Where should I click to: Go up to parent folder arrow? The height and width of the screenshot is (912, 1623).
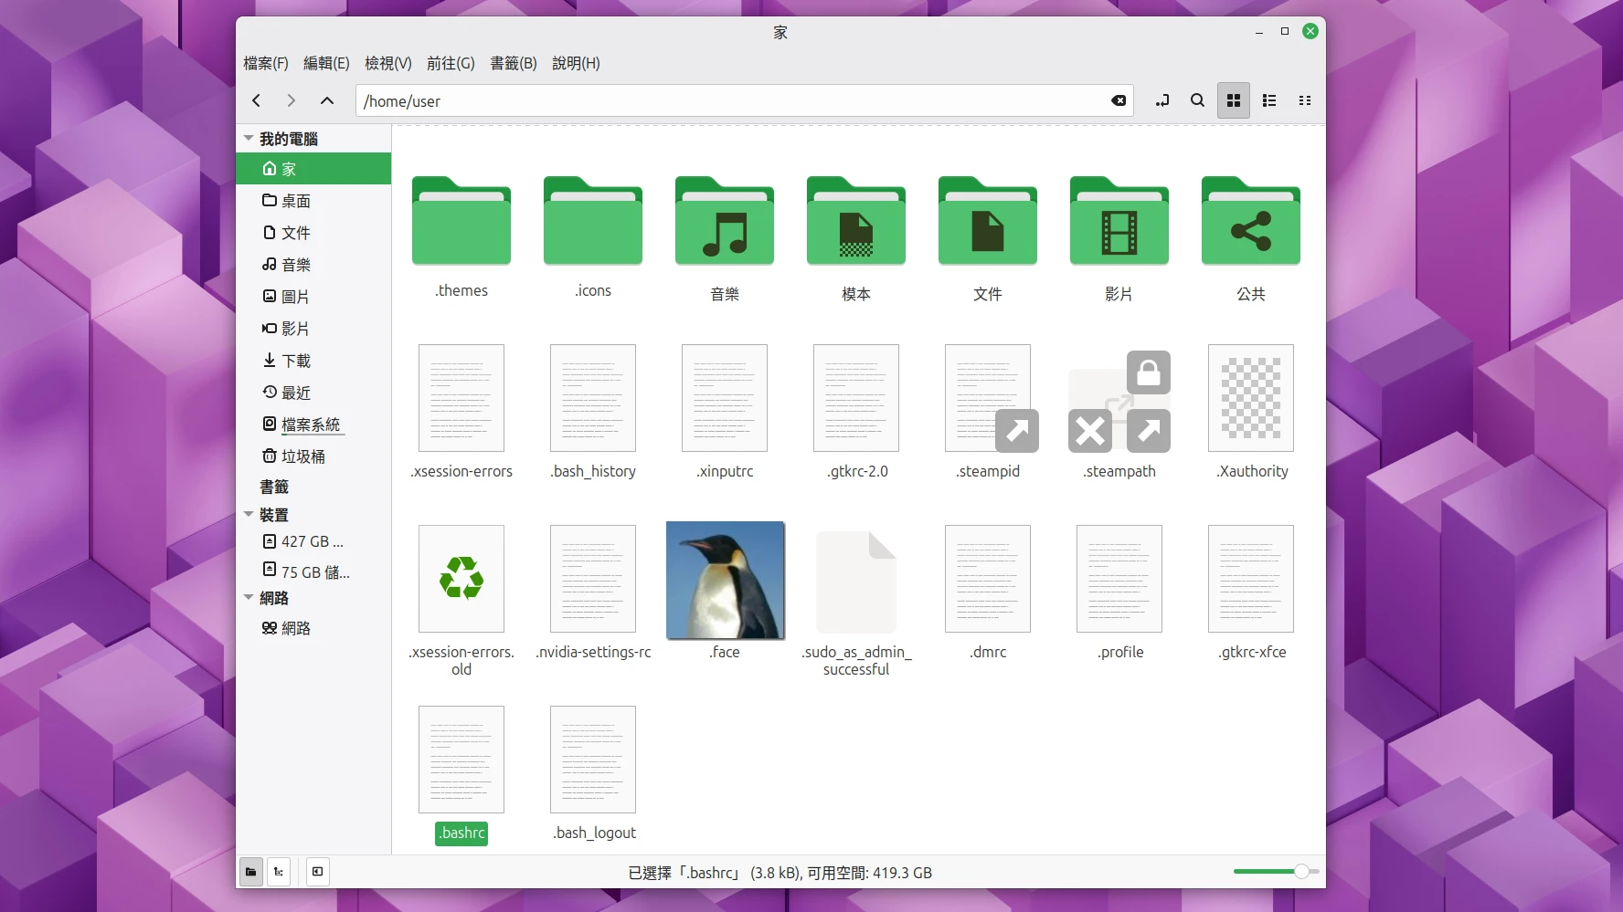326,100
